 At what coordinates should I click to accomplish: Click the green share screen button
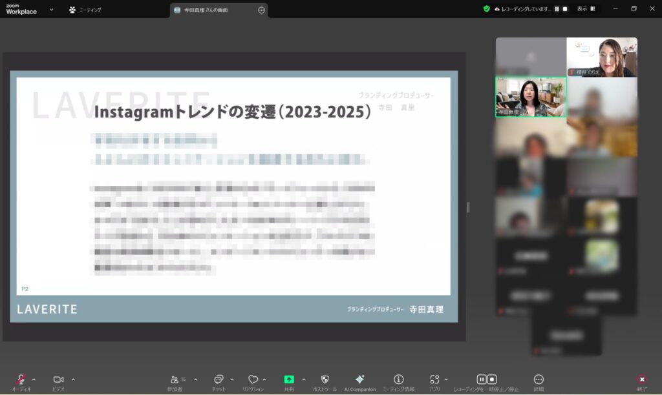289,380
